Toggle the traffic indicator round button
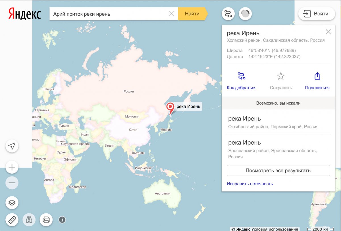 point(245,14)
